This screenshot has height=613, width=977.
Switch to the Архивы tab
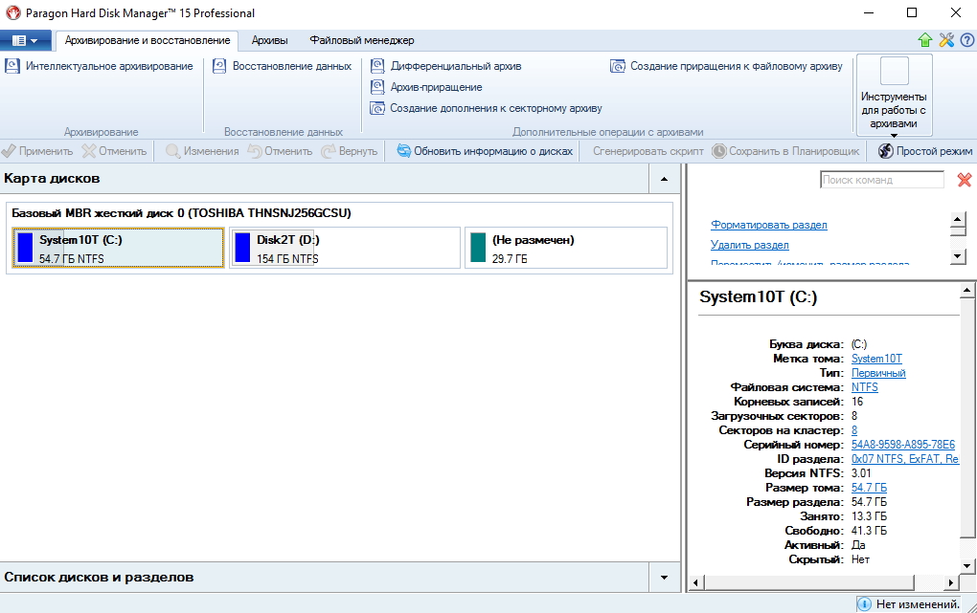[269, 40]
